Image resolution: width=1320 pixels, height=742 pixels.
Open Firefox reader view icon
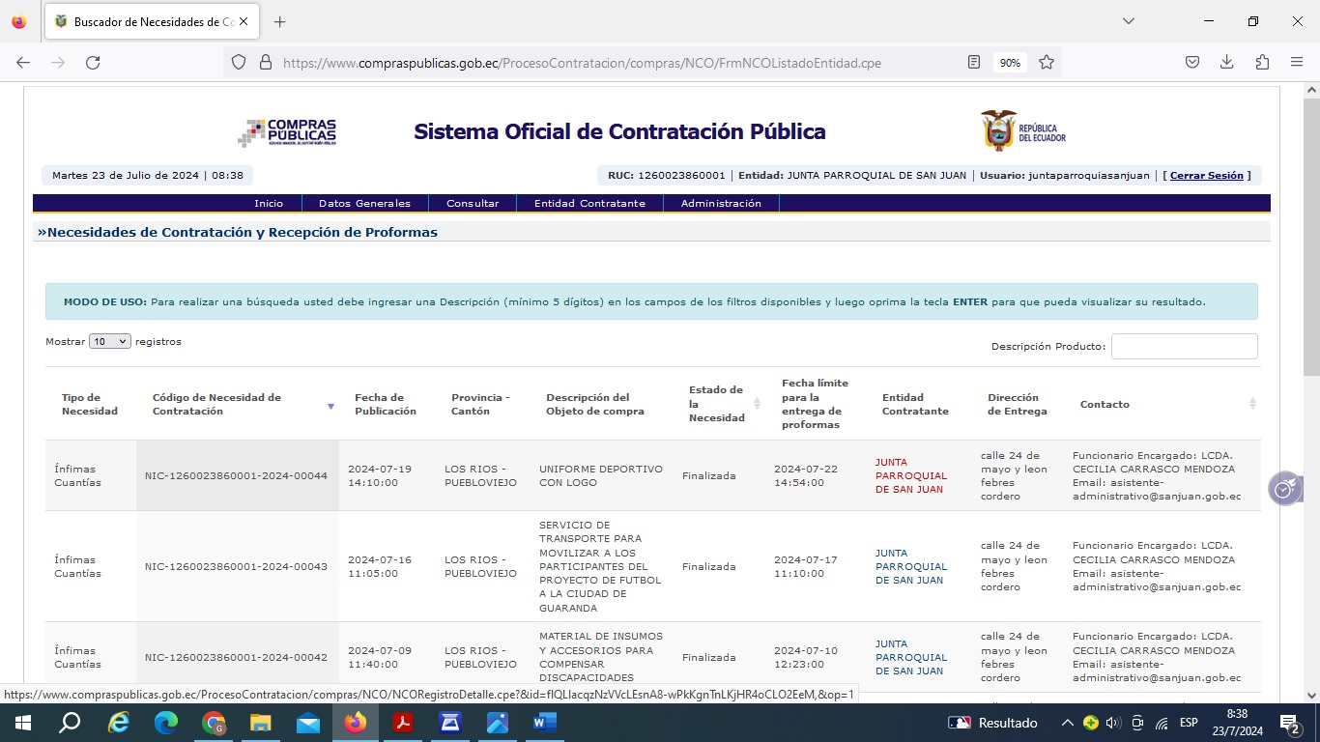point(974,63)
